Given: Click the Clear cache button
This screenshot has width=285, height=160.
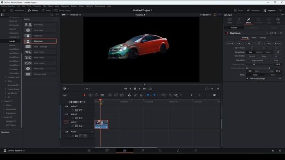Looking at the screenshot, I should (x=276, y=60).
